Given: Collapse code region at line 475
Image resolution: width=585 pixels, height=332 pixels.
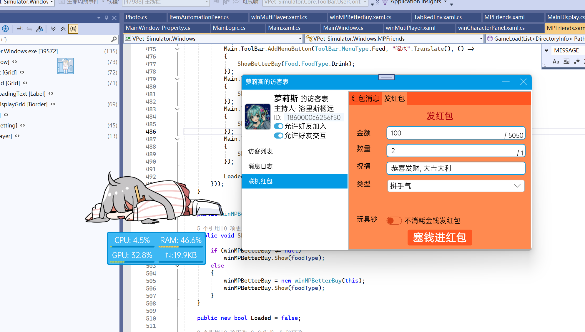Looking at the screenshot, I should click(x=177, y=49).
